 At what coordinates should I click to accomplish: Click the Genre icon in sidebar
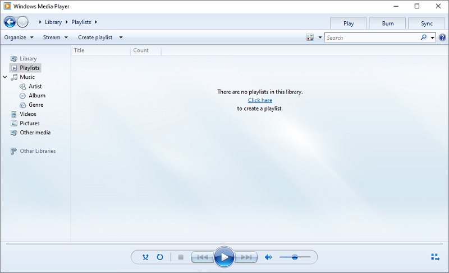click(x=22, y=105)
